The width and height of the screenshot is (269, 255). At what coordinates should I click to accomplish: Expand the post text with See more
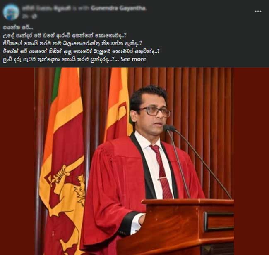click(133, 59)
